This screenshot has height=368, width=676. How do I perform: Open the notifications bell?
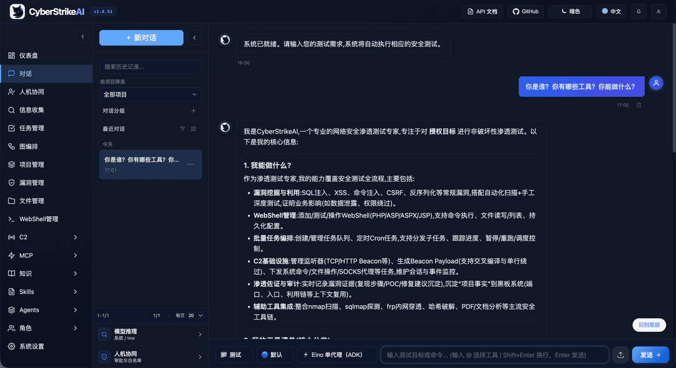pos(638,12)
